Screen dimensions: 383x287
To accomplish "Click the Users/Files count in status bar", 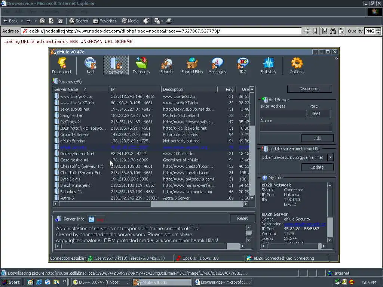I will click(129, 258).
